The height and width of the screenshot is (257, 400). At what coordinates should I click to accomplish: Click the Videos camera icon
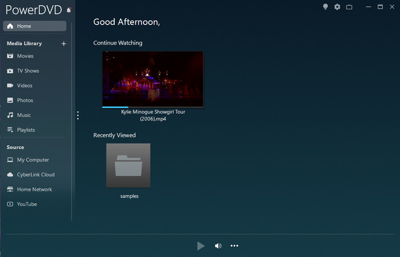(x=10, y=86)
